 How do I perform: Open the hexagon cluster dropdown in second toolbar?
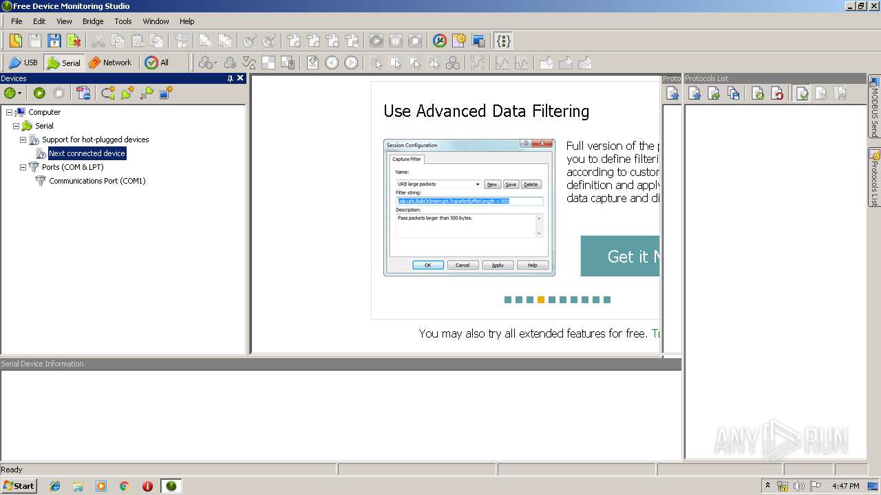[208, 63]
